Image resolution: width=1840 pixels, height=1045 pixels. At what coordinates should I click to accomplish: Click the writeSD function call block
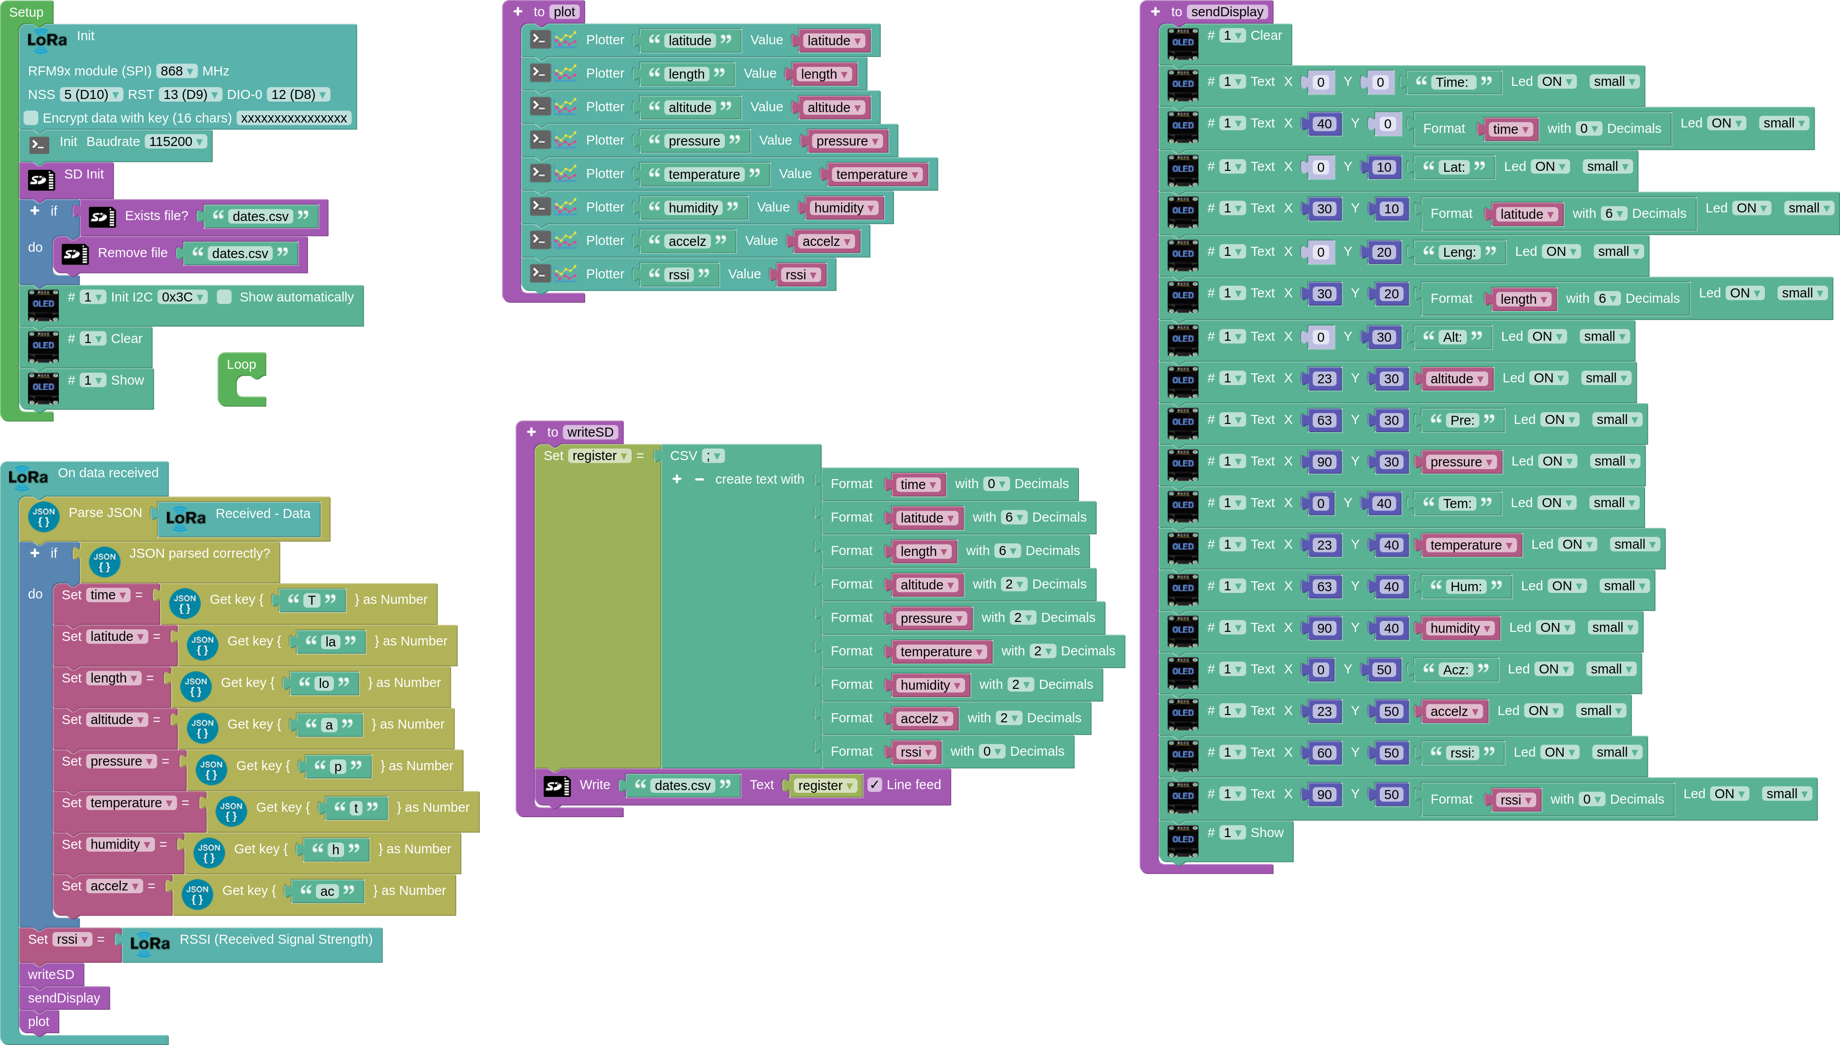pyautogui.click(x=51, y=974)
